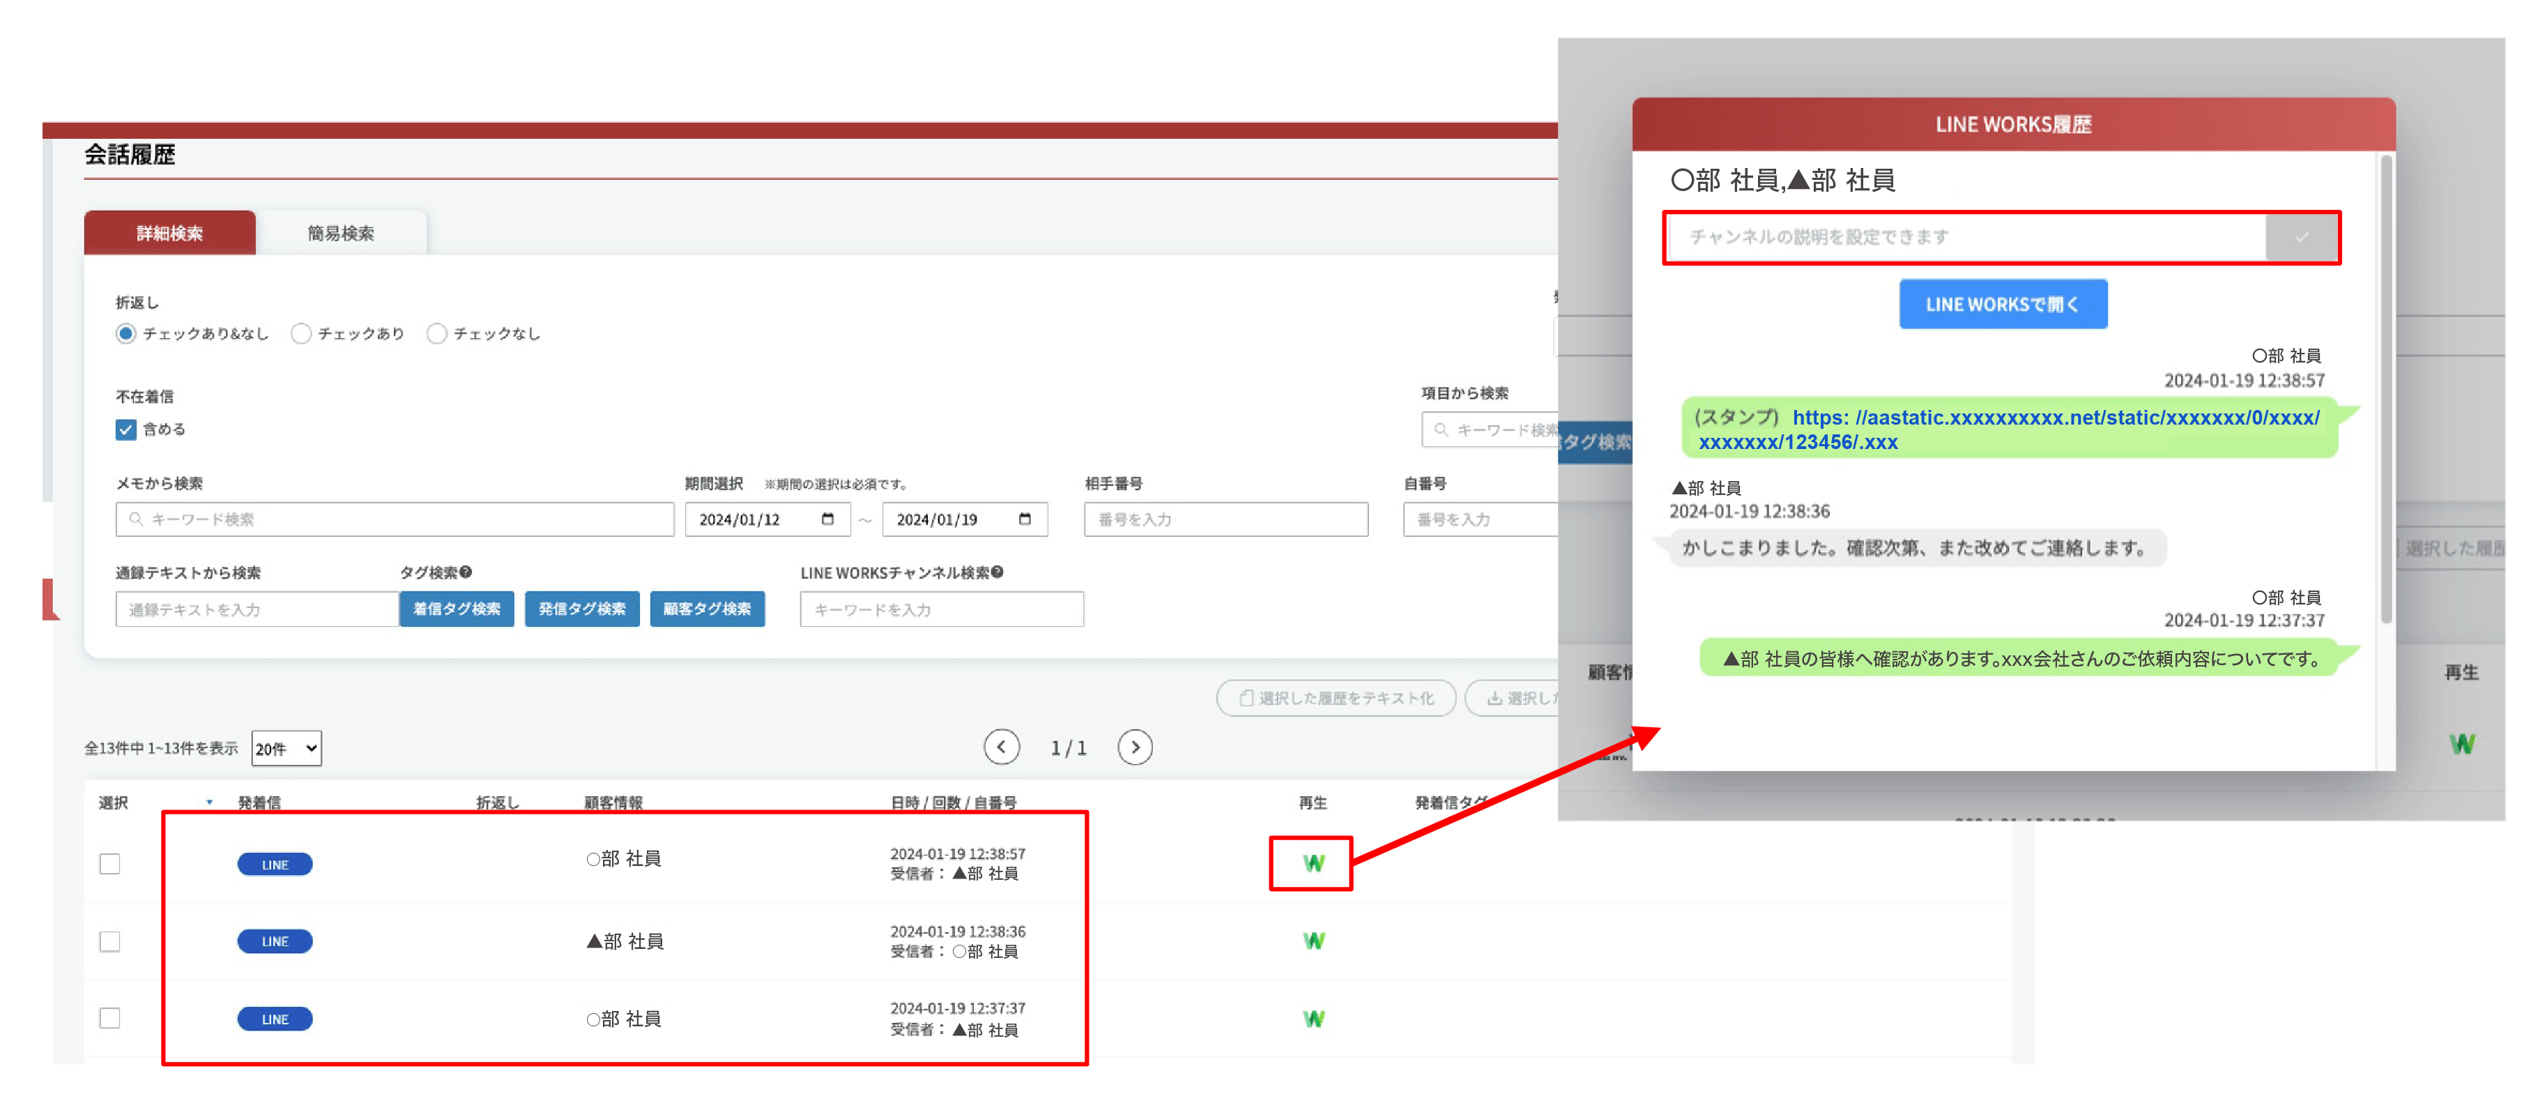This screenshot has height=1110, width=2538.
Task: Select the チェックあり radio button
Action: pyautogui.click(x=300, y=333)
